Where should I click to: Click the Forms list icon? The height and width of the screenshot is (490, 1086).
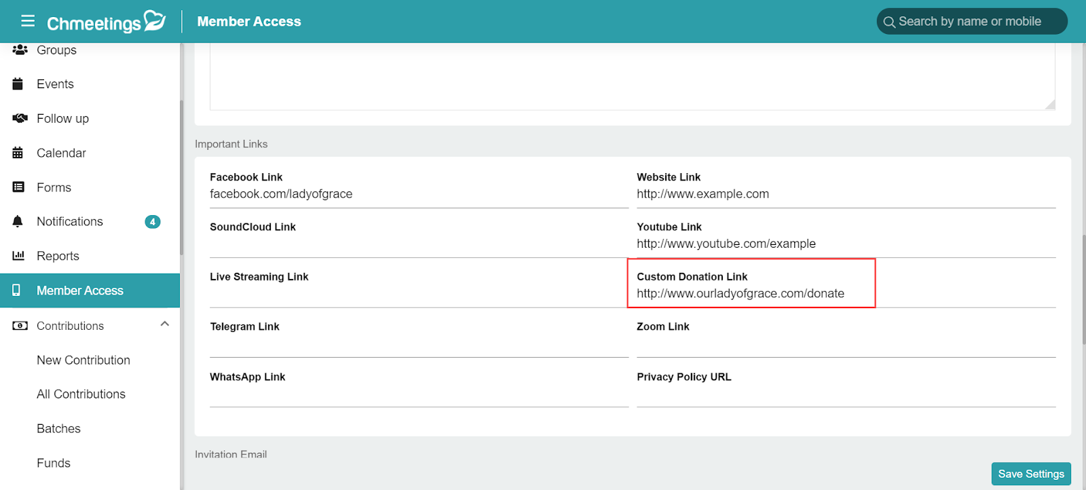18,187
